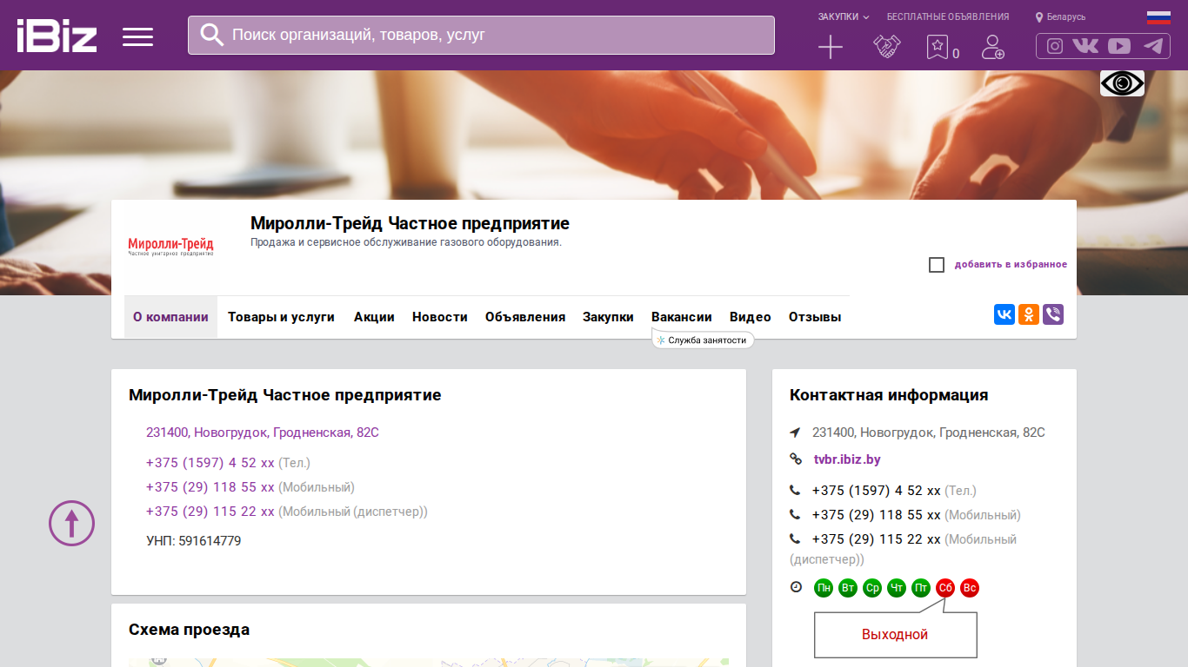Image resolution: width=1188 pixels, height=667 pixels.
Task: Select Thursday 'Чт' schedule badge
Action: 897,588
